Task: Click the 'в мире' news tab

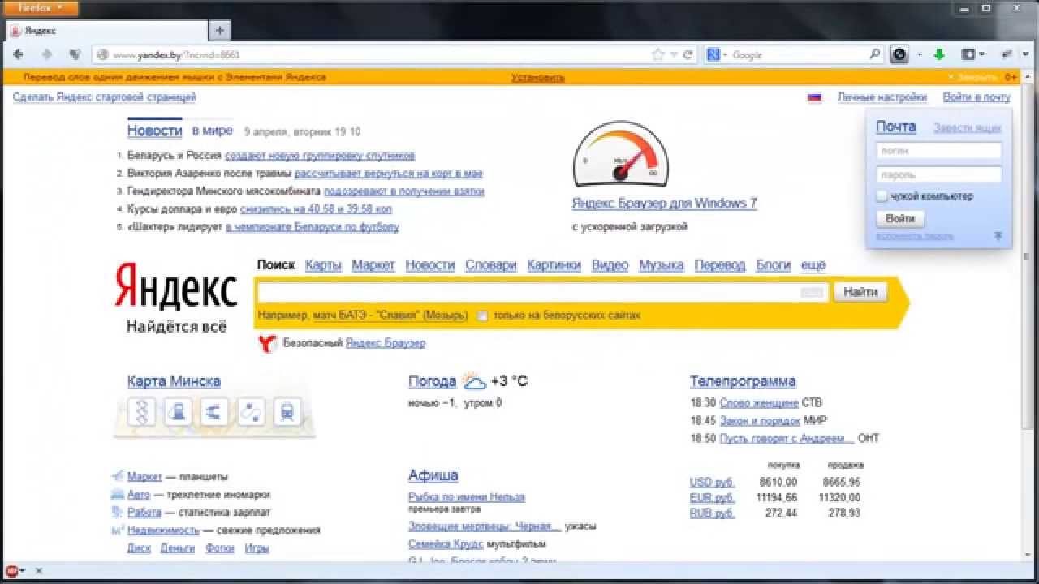Action: pyautogui.click(x=213, y=131)
